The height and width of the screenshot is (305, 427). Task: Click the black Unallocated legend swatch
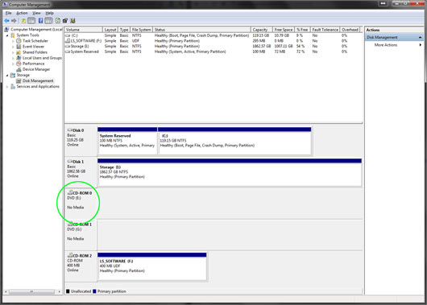pyautogui.click(x=68, y=291)
